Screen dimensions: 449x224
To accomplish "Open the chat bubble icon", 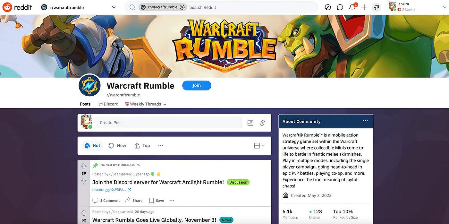I will click(x=340, y=7).
